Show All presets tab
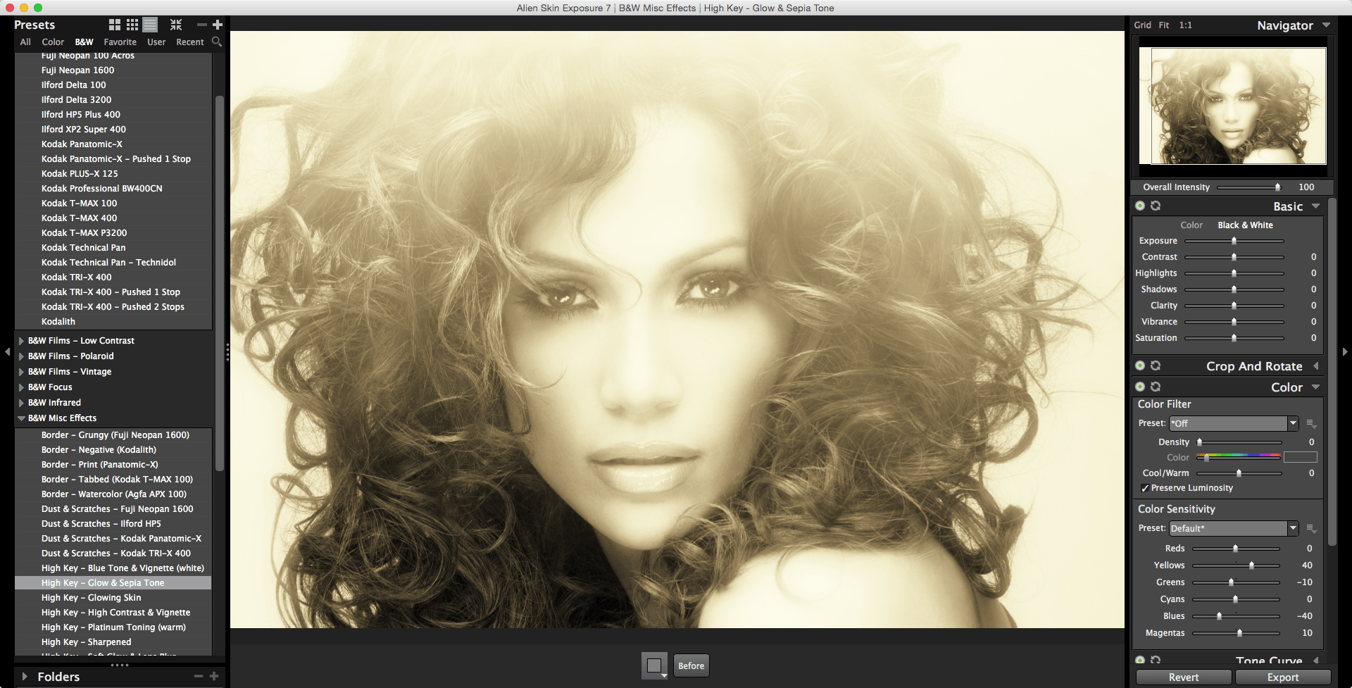The height and width of the screenshot is (688, 1352). click(x=25, y=42)
